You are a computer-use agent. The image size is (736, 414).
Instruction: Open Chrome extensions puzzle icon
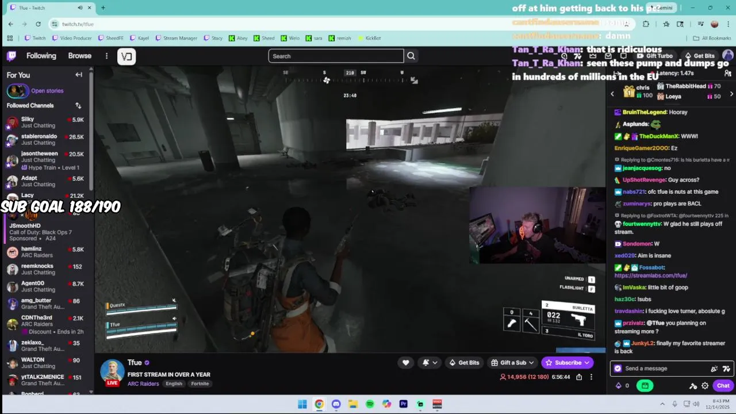[x=646, y=24]
